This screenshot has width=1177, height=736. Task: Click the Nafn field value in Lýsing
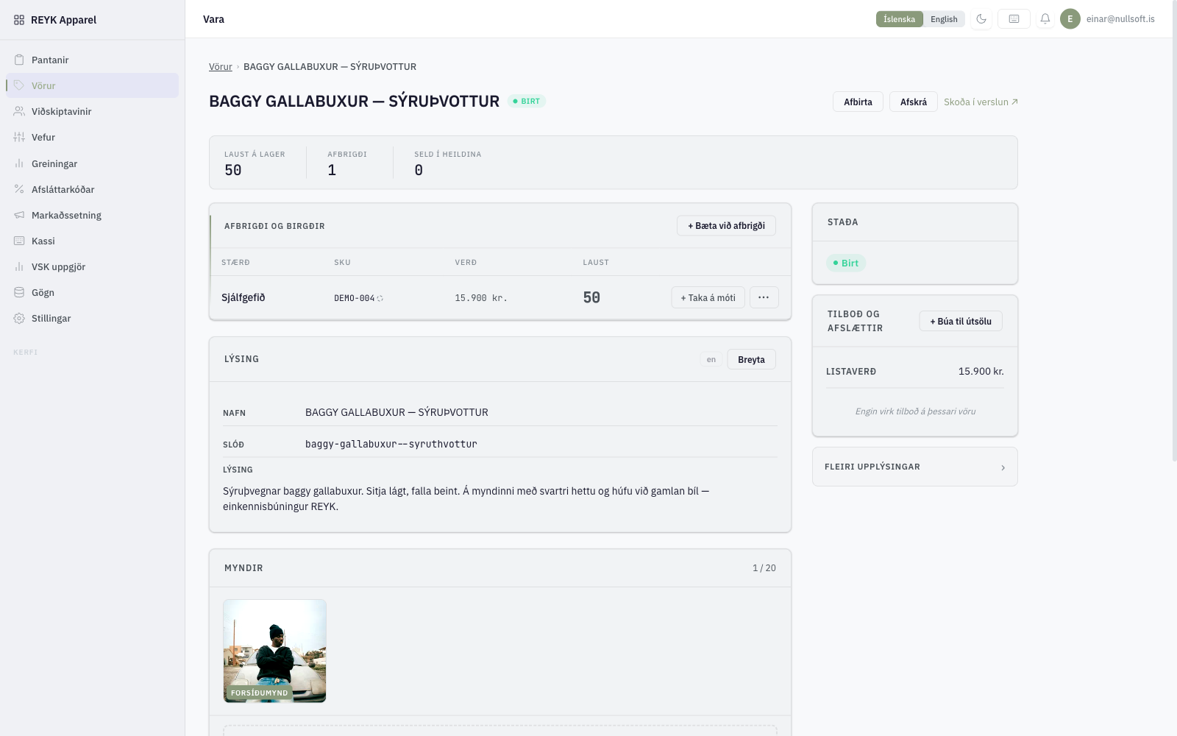pos(397,412)
